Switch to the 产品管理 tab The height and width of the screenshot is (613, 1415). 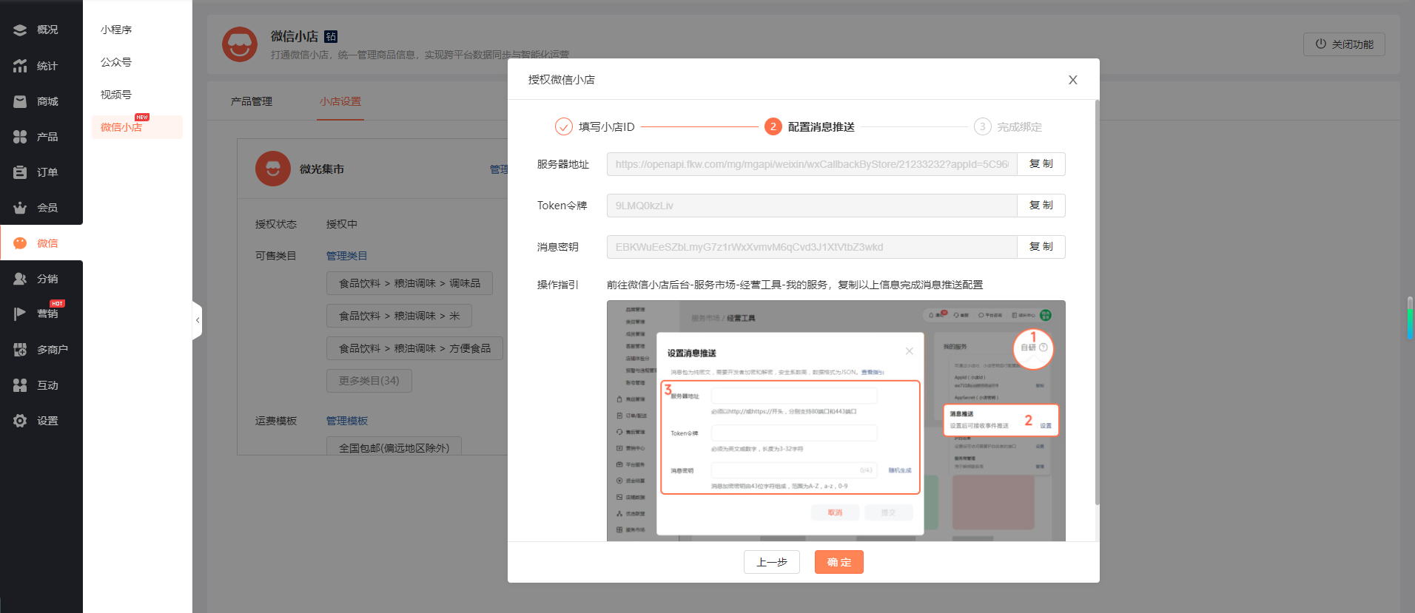click(252, 101)
